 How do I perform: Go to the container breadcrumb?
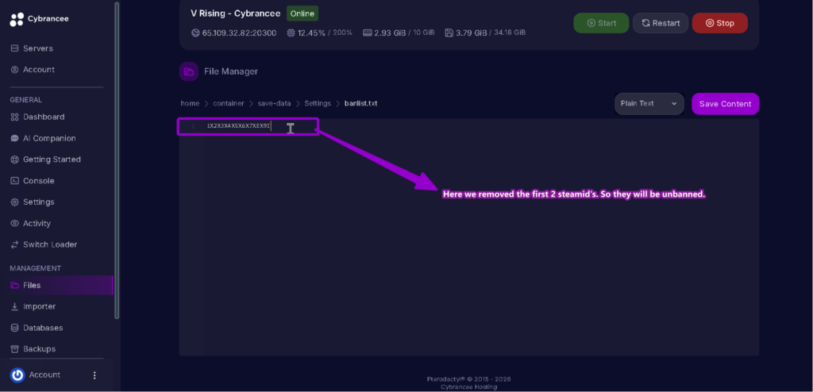[x=228, y=103]
